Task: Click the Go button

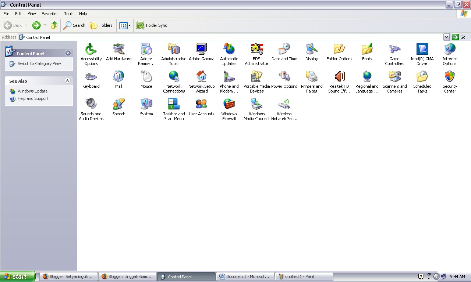Action: coord(459,37)
